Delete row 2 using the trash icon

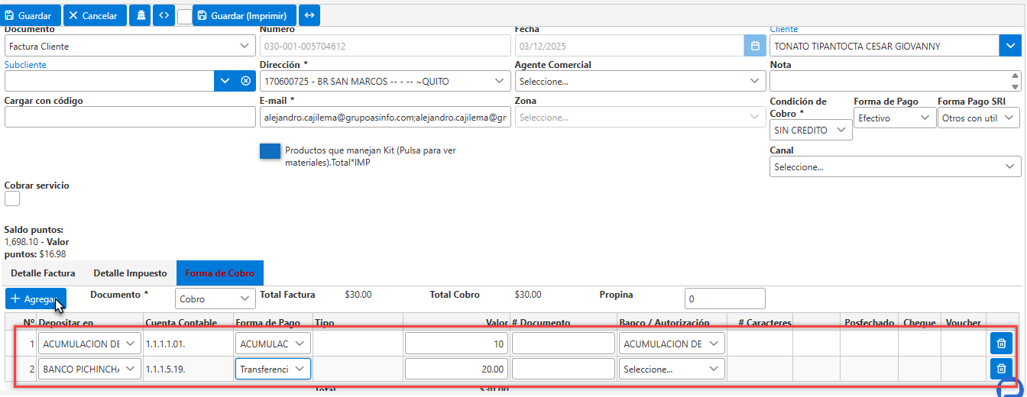(1001, 370)
